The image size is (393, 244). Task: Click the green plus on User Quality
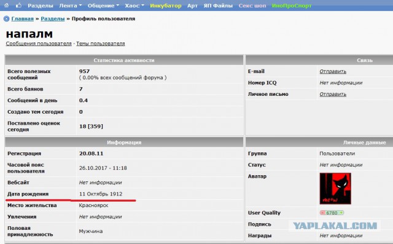pos(341,213)
